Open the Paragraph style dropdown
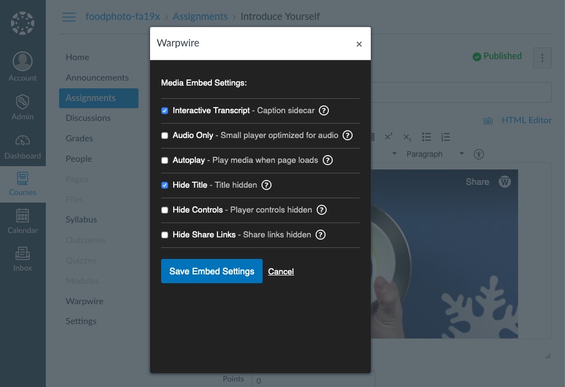Screen dimensions: 565x387 click(435, 154)
